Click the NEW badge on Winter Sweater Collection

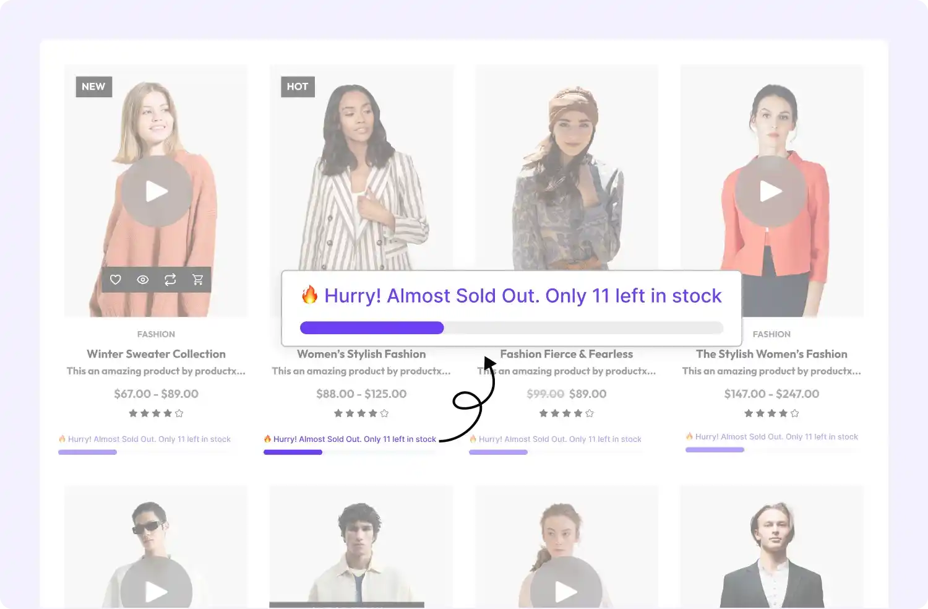pyautogui.click(x=93, y=87)
